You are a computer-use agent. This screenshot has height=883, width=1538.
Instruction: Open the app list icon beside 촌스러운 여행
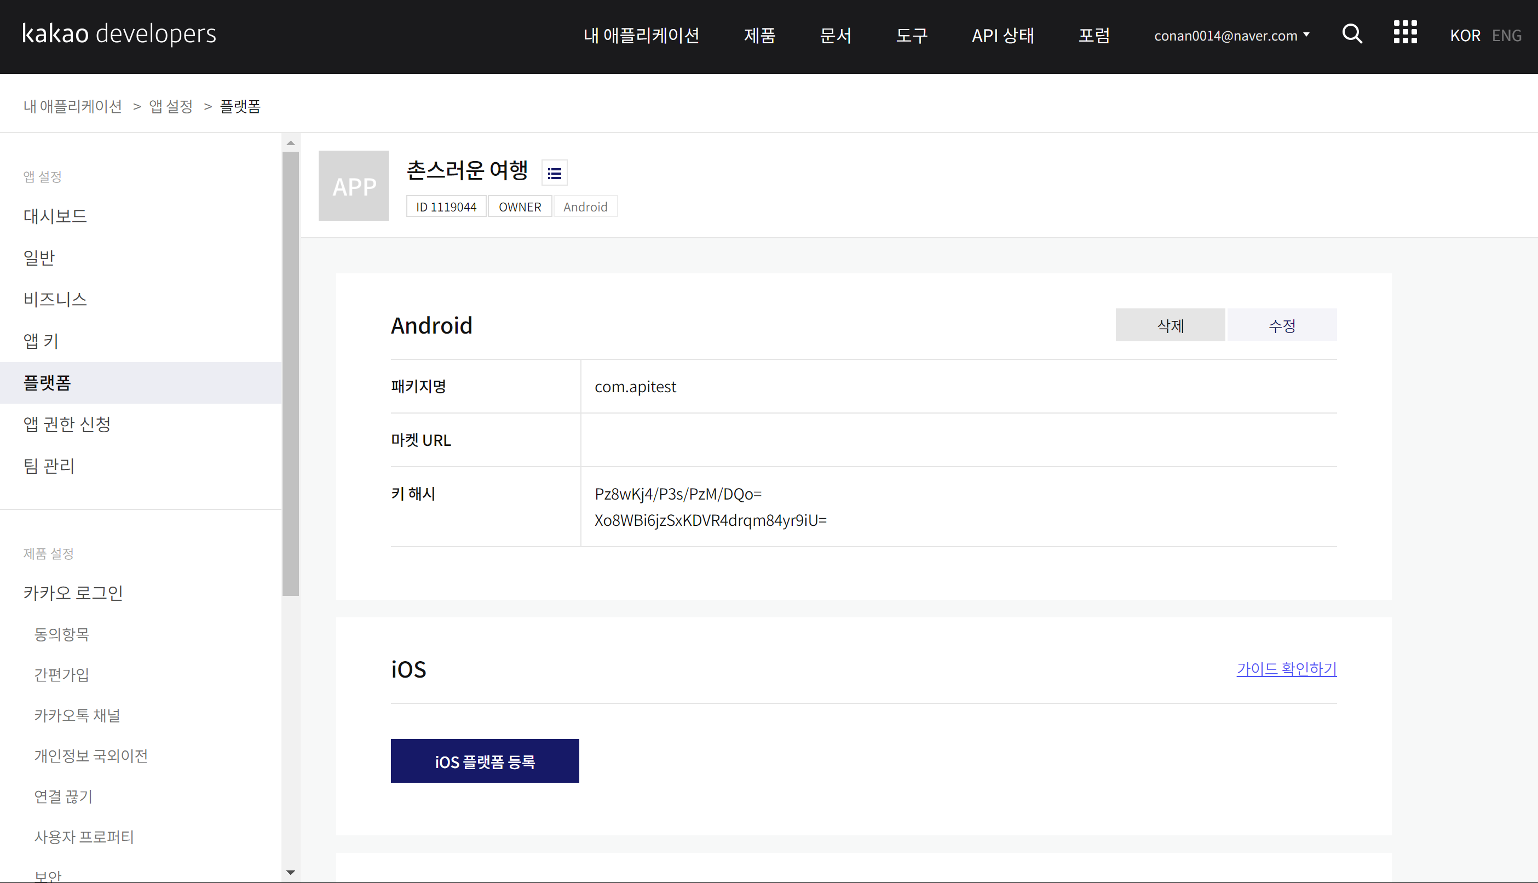click(554, 174)
